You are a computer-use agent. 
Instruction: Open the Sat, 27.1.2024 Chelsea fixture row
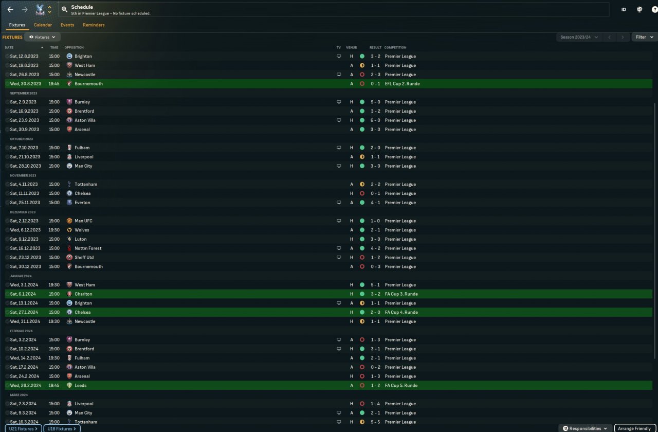328,313
